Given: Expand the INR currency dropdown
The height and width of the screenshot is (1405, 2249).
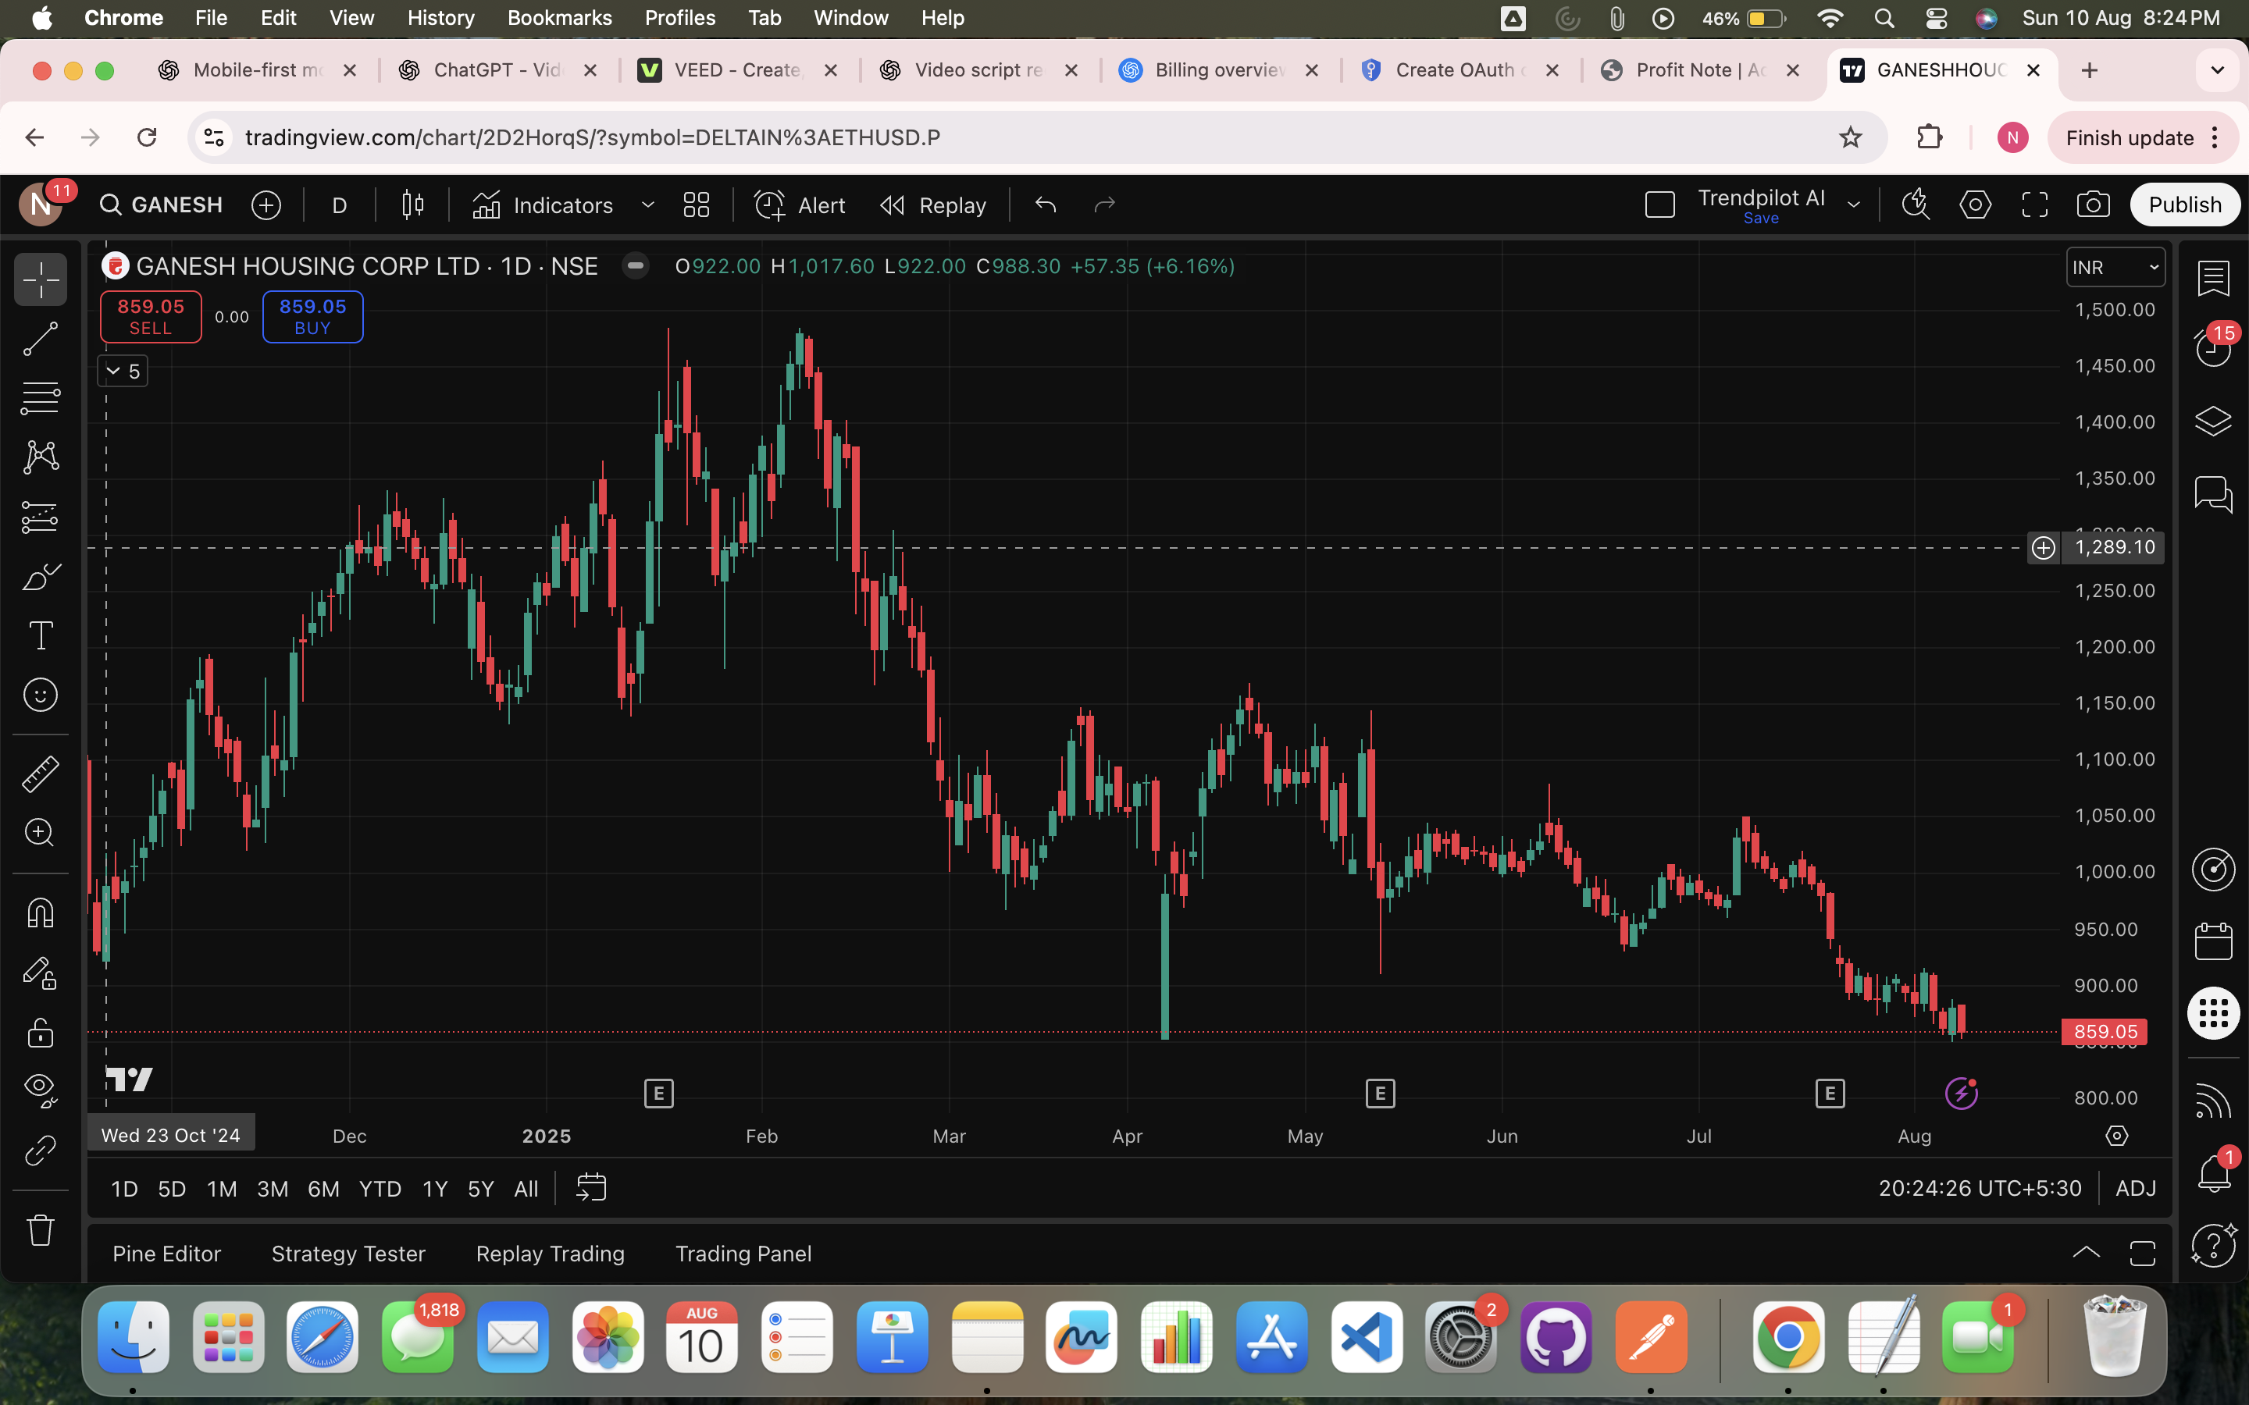Looking at the screenshot, I should pos(2115,268).
